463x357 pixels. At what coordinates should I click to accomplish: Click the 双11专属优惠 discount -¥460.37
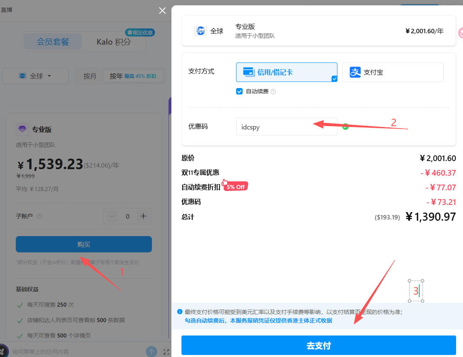pyautogui.click(x=438, y=173)
